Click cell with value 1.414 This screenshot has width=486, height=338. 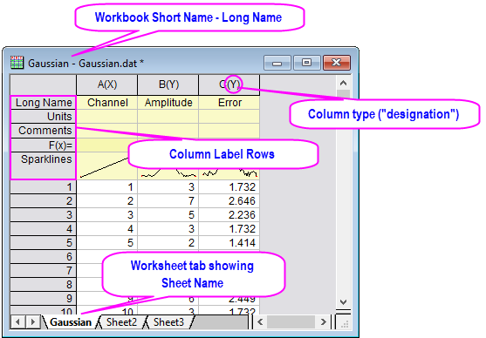[229, 243]
